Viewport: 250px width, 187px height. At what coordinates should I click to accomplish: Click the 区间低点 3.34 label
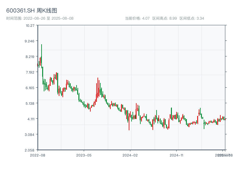[192, 18]
